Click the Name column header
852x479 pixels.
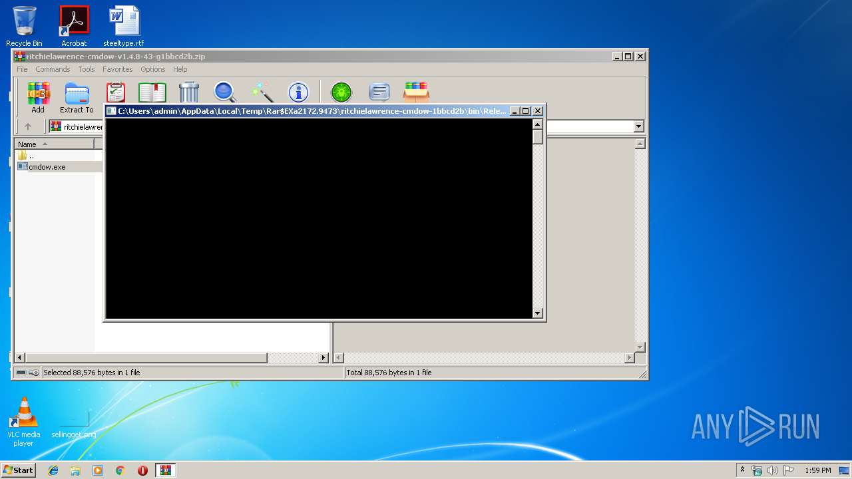pyautogui.click(x=55, y=144)
